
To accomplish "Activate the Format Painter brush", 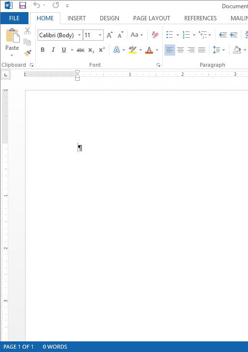I will click(28, 53).
